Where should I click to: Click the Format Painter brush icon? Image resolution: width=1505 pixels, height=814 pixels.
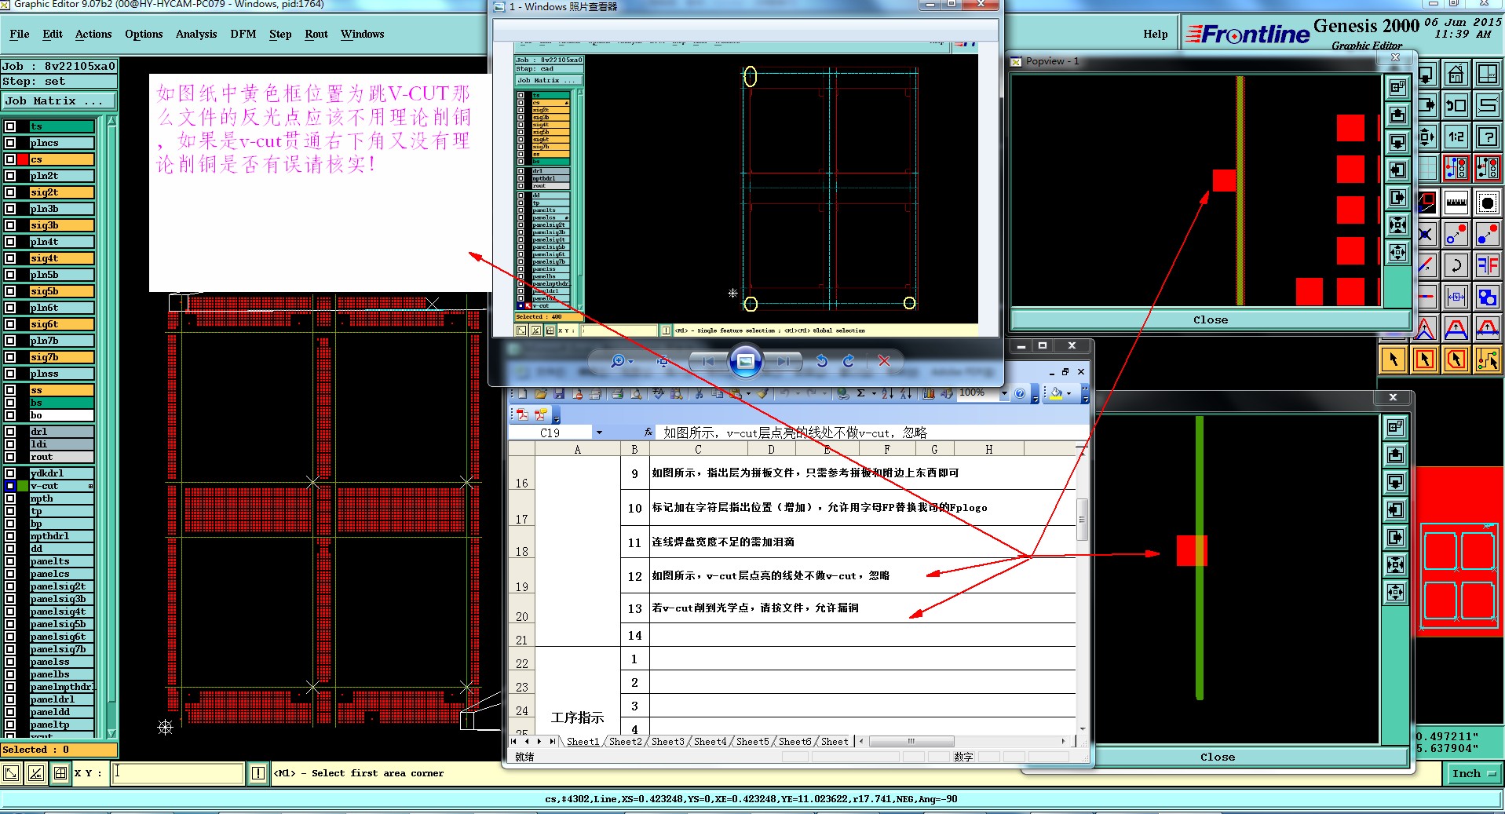coord(762,393)
